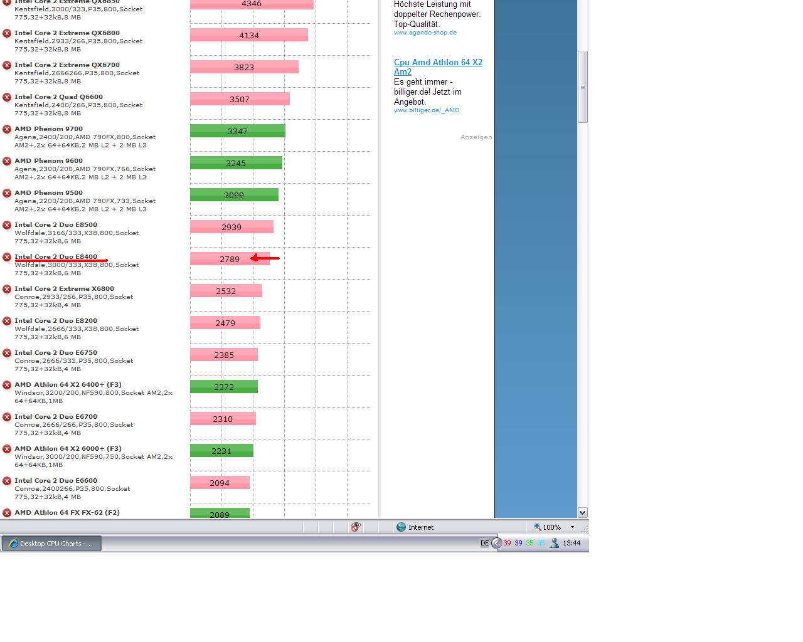The image size is (803, 642).
Task: Click the 3823 score bar
Action: (244, 67)
